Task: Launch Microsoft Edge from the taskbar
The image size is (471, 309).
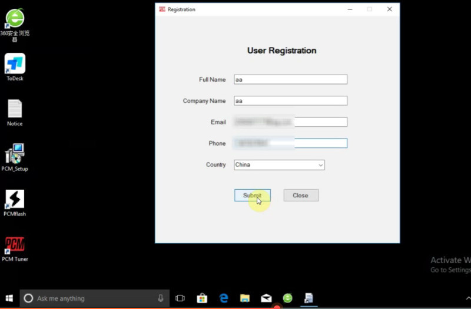Action: point(224,298)
